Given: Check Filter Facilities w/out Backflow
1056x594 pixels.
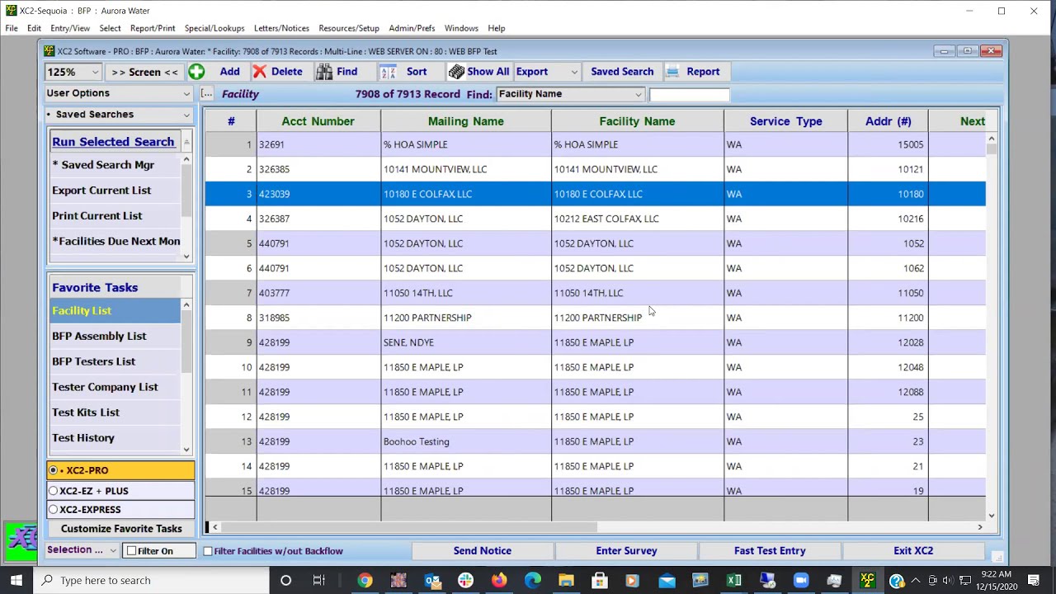Looking at the screenshot, I should pyautogui.click(x=208, y=551).
